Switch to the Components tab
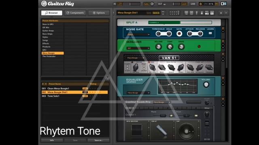The width and height of the screenshot is (259, 145). pyautogui.click(x=75, y=13)
